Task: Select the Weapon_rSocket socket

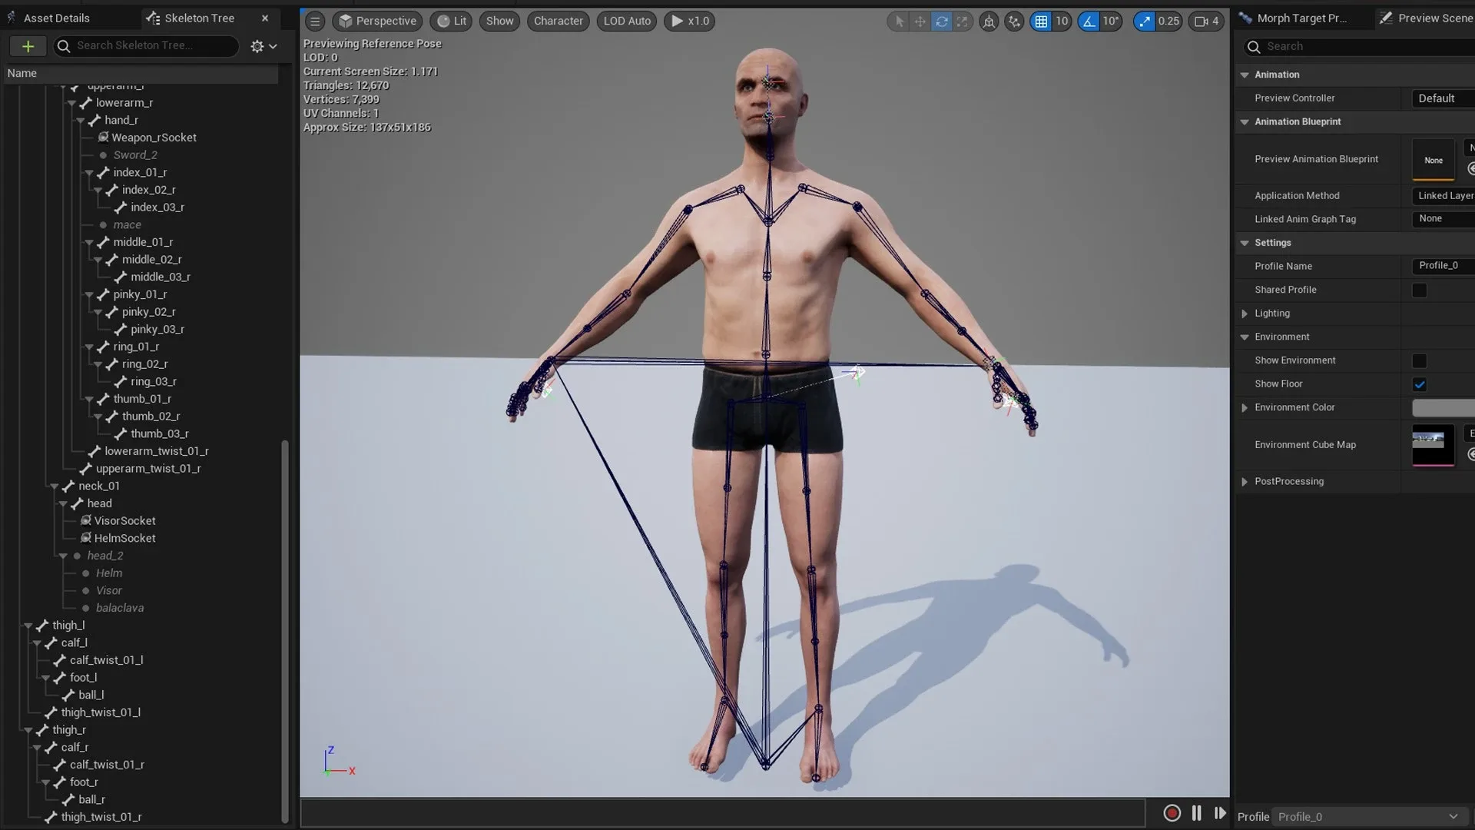Action: click(154, 138)
